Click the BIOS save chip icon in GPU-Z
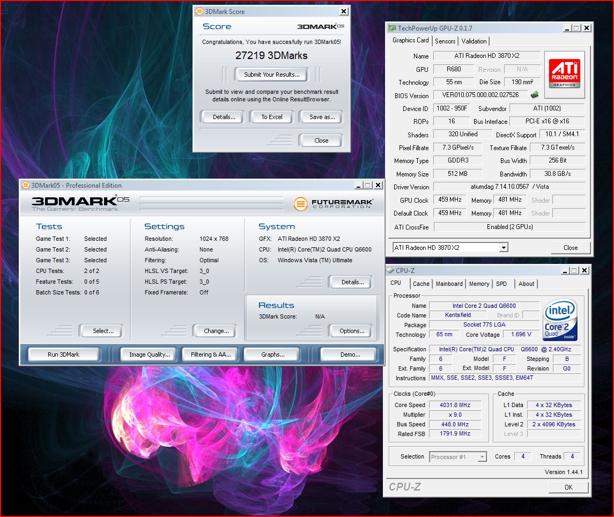The height and width of the screenshot is (517, 614). [x=535, y=95]
